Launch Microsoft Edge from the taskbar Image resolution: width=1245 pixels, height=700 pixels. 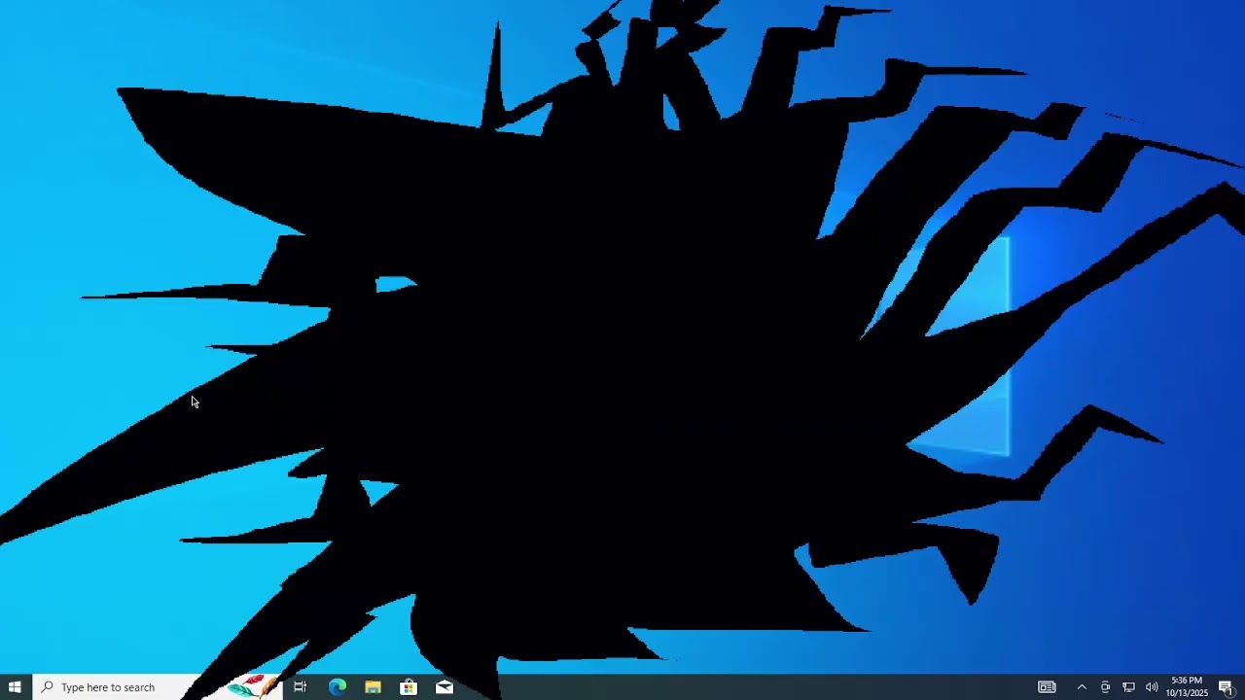coord(338,687)
